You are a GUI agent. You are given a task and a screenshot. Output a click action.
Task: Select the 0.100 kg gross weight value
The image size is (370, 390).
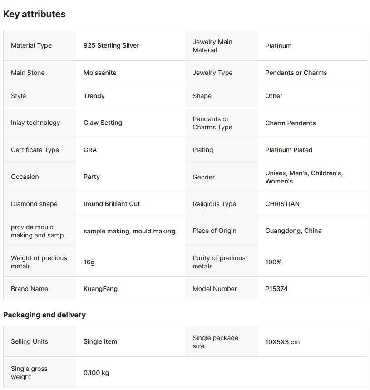[96, 373]
